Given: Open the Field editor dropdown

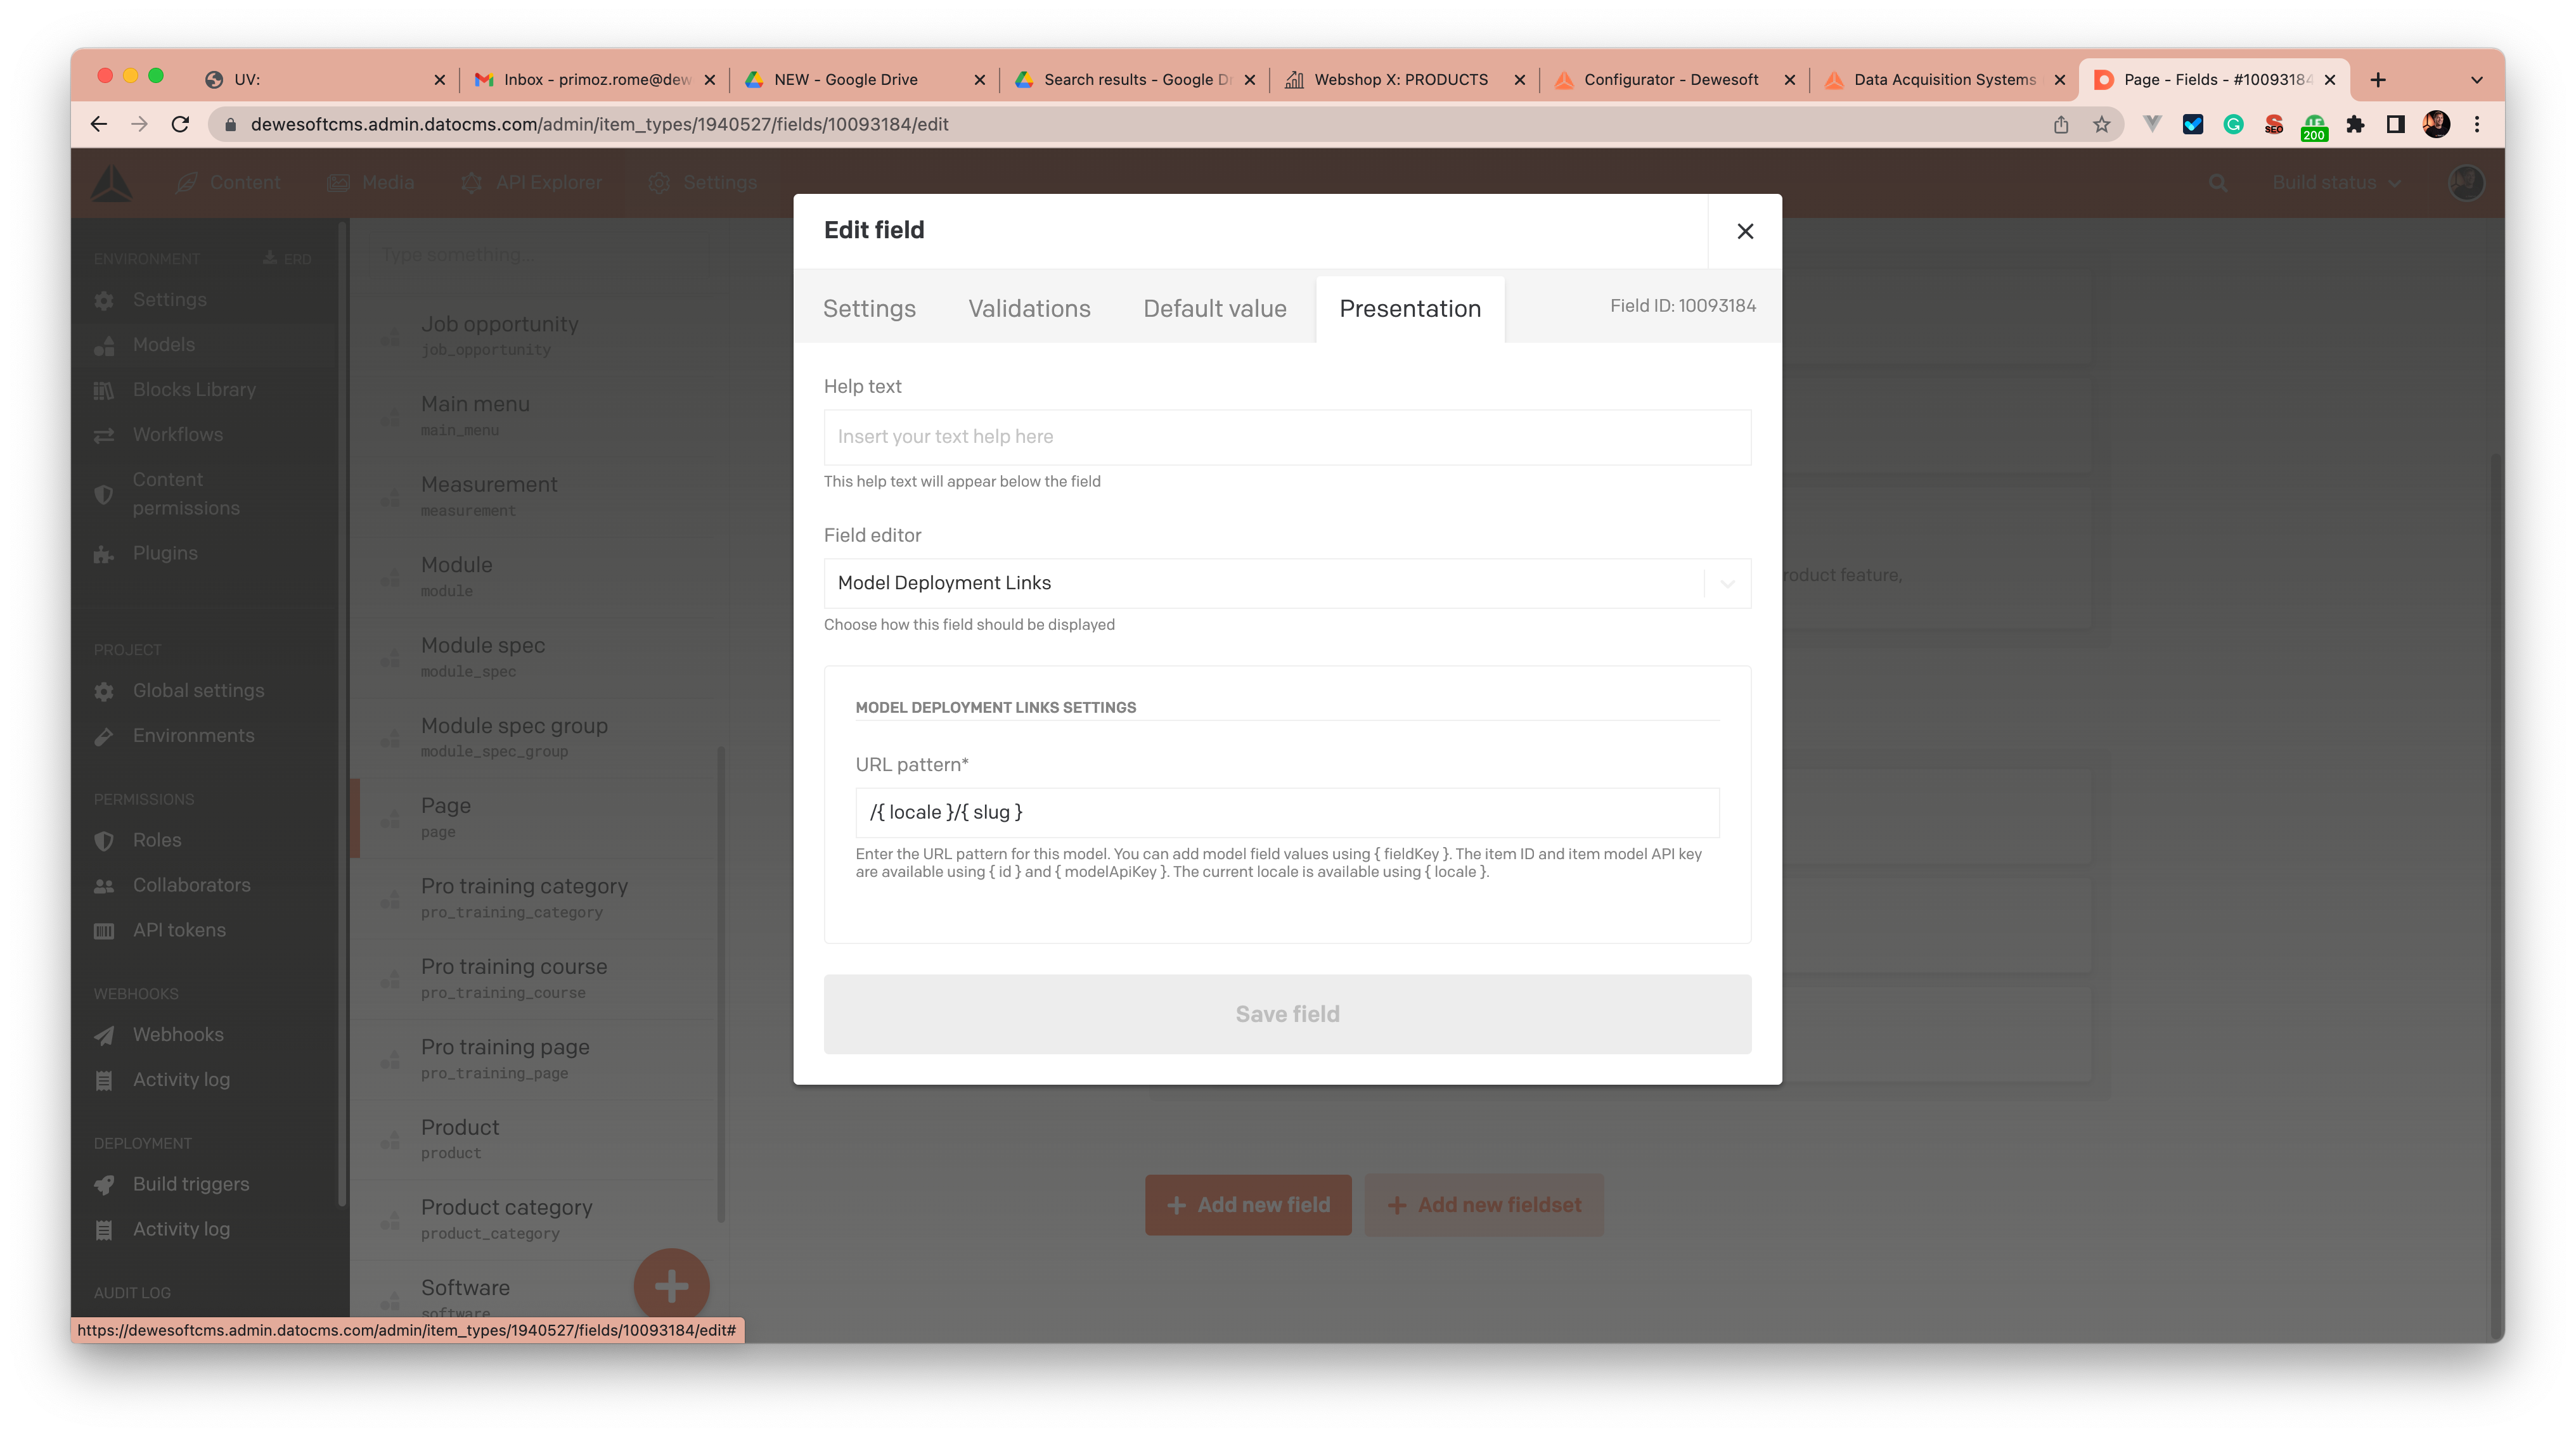Looking at the screenshot, I should (1287, 583).
